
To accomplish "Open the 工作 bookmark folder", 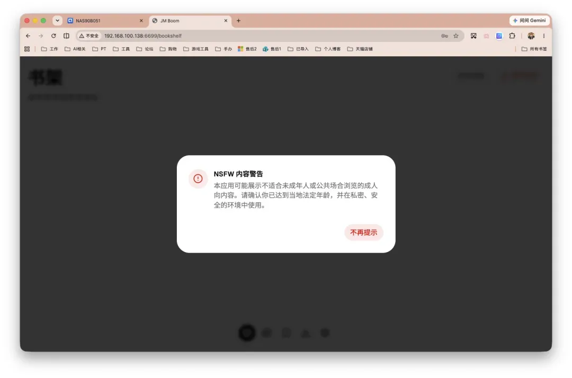I will click(x=50, y=49).
